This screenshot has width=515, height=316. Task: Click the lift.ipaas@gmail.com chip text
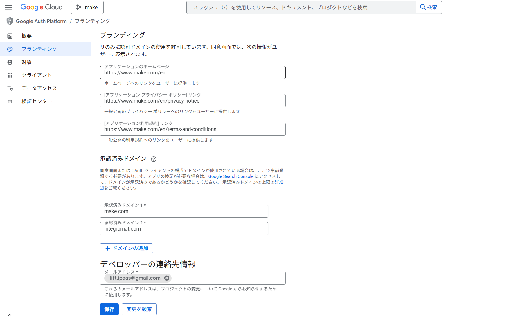tap(135, 278)
